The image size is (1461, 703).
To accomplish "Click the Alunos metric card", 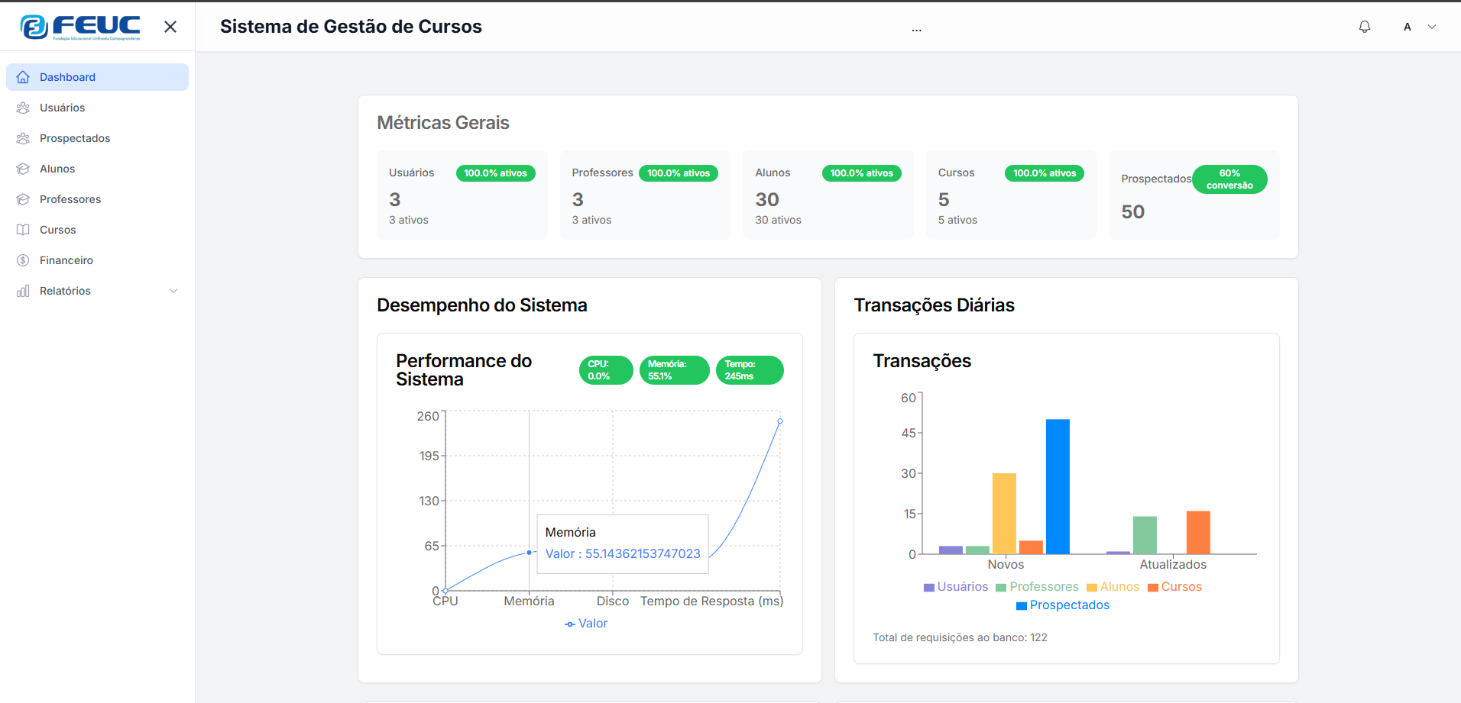I will 828,195.
